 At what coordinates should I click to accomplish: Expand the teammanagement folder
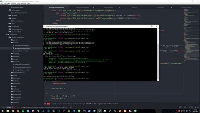[8, 29]
